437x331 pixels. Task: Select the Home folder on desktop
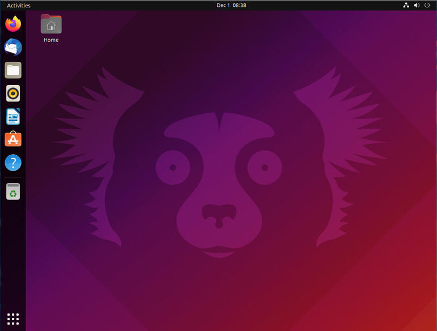tap(51, 28)
